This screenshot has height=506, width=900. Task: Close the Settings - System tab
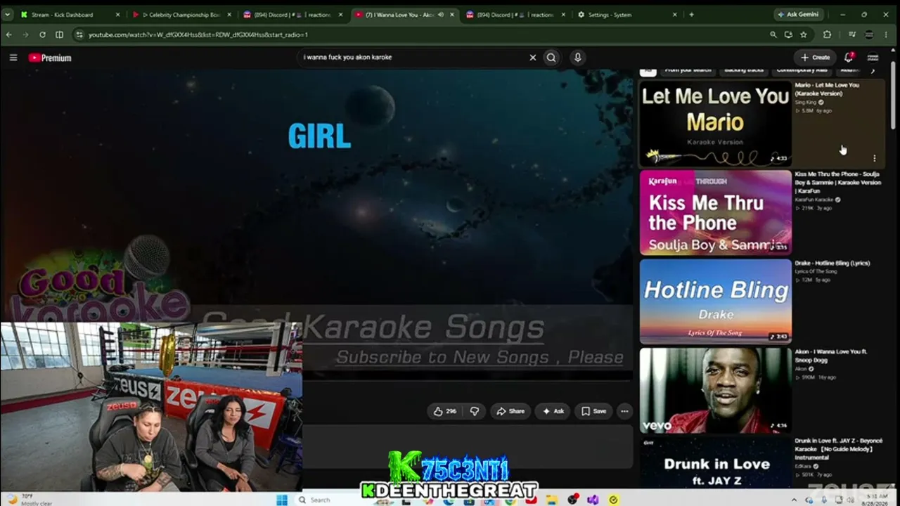point(675,15)
